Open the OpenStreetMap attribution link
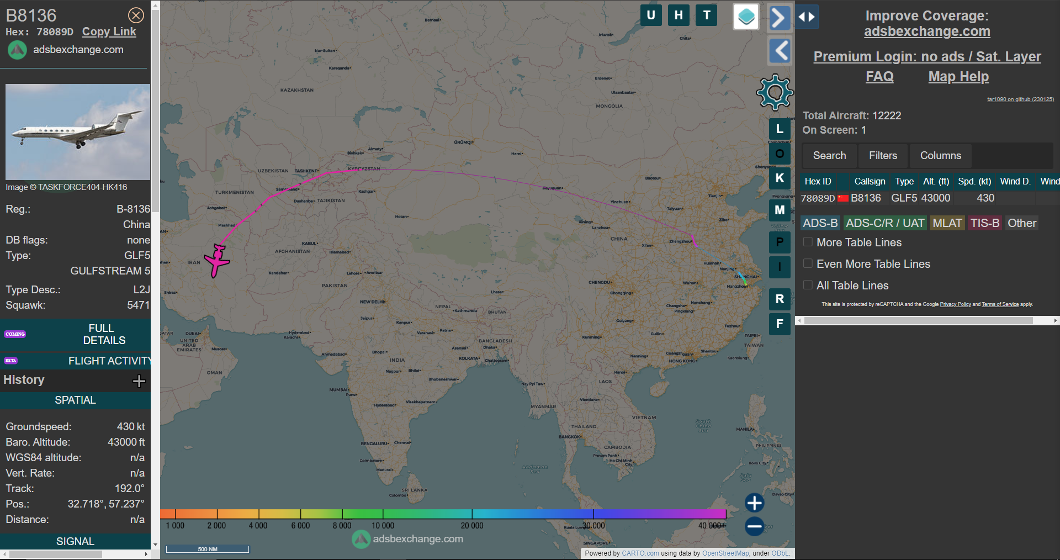1060x560 pixels. click(x=725, y=553)
